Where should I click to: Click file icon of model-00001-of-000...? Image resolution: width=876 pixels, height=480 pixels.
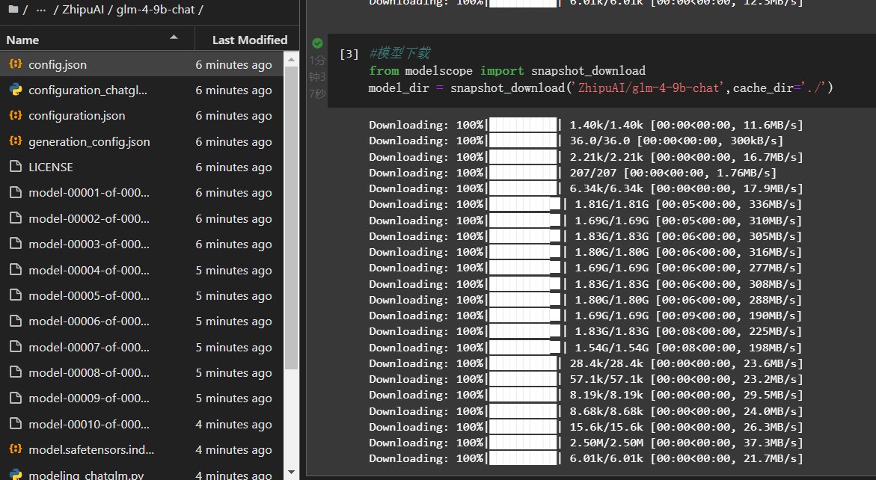tap(16, 193)
